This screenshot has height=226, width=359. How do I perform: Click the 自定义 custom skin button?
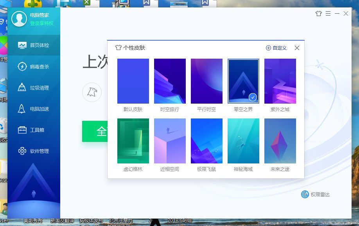pos(276,48)
